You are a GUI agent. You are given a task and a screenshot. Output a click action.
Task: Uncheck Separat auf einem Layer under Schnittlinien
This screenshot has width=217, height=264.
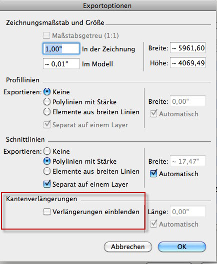47,184
